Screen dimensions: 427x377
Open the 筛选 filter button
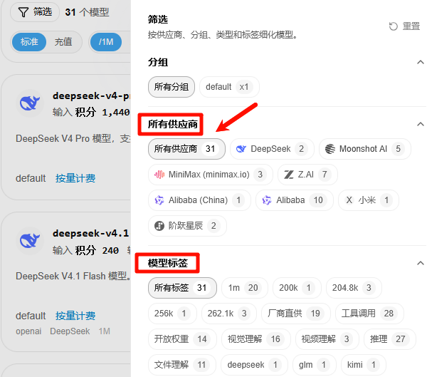coord(35,12)
